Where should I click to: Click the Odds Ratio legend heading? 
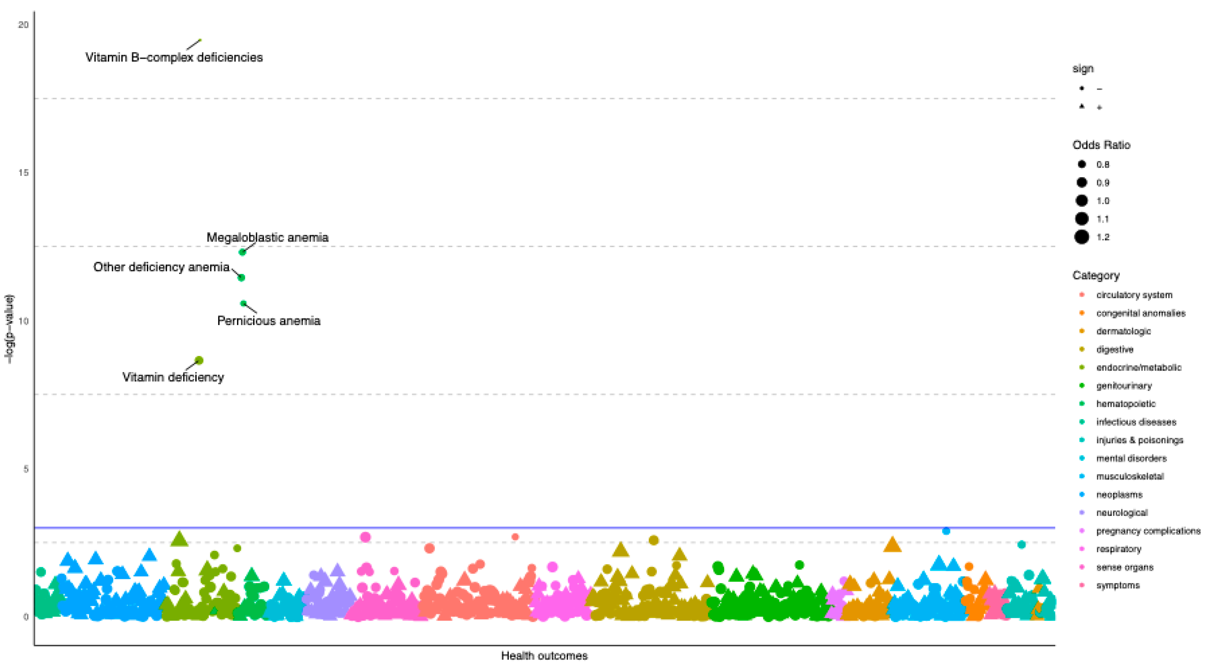pyautogui.click(x=1101, y=145)
